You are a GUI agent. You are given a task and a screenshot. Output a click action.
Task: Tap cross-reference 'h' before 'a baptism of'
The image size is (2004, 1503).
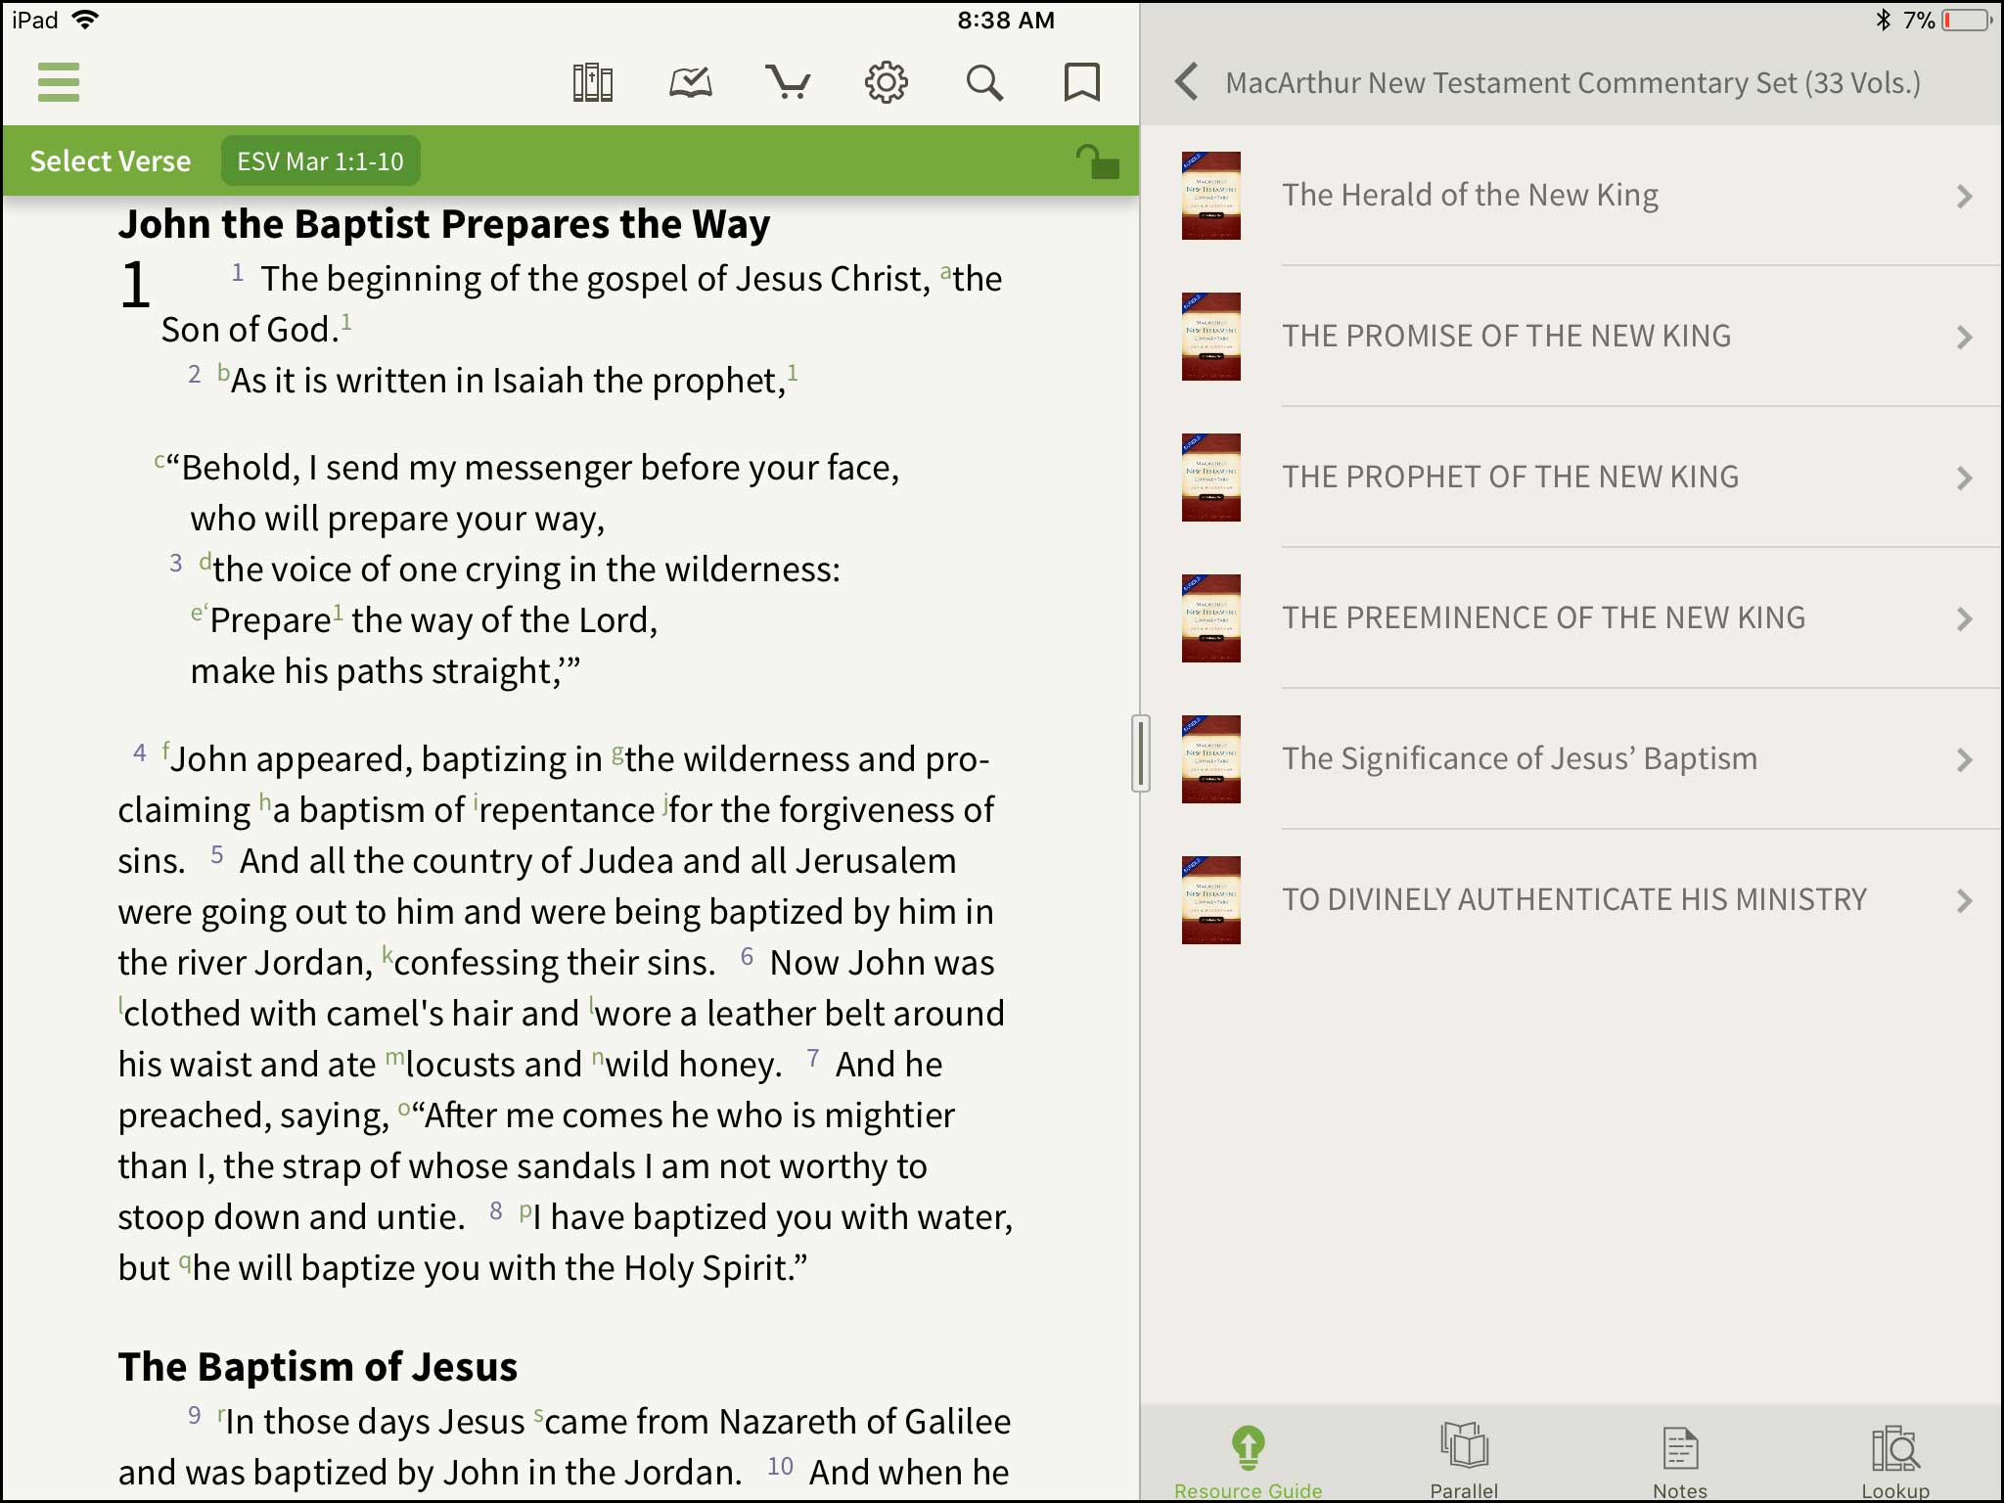(x=265, y=802)
